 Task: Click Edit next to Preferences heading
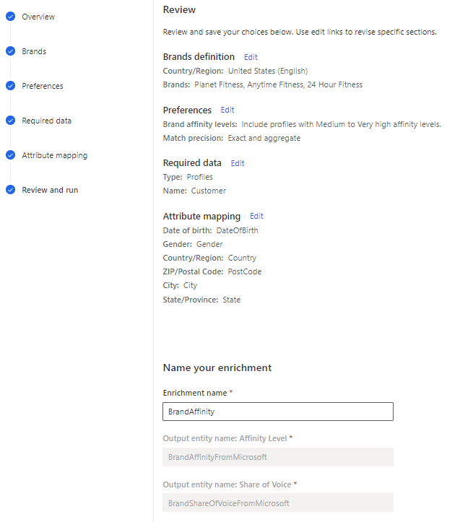click(x=227, y=110)
